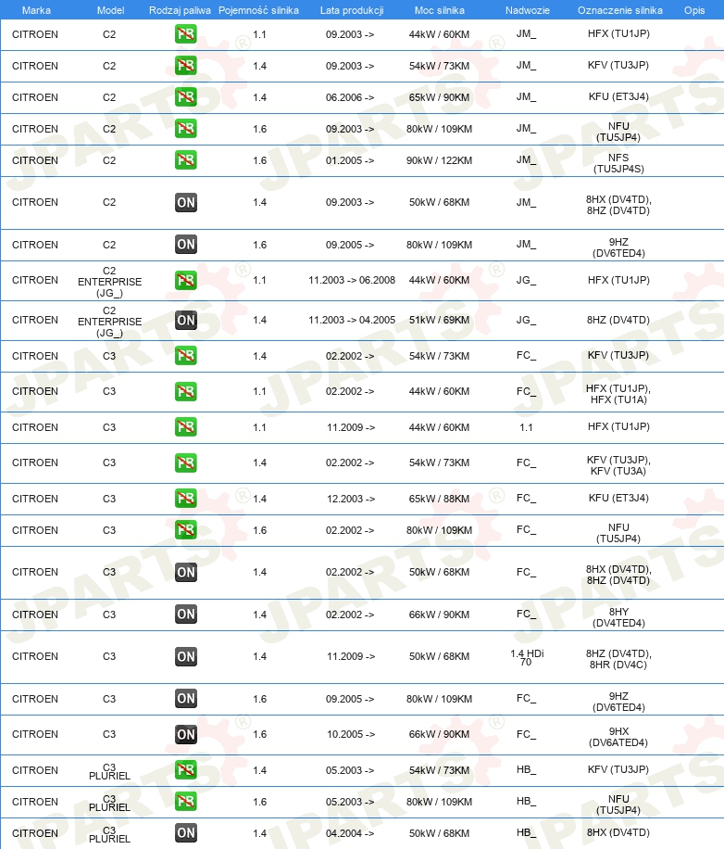Click petrol icon in C3 Pluriel 1.6 row

pos(185,801)
